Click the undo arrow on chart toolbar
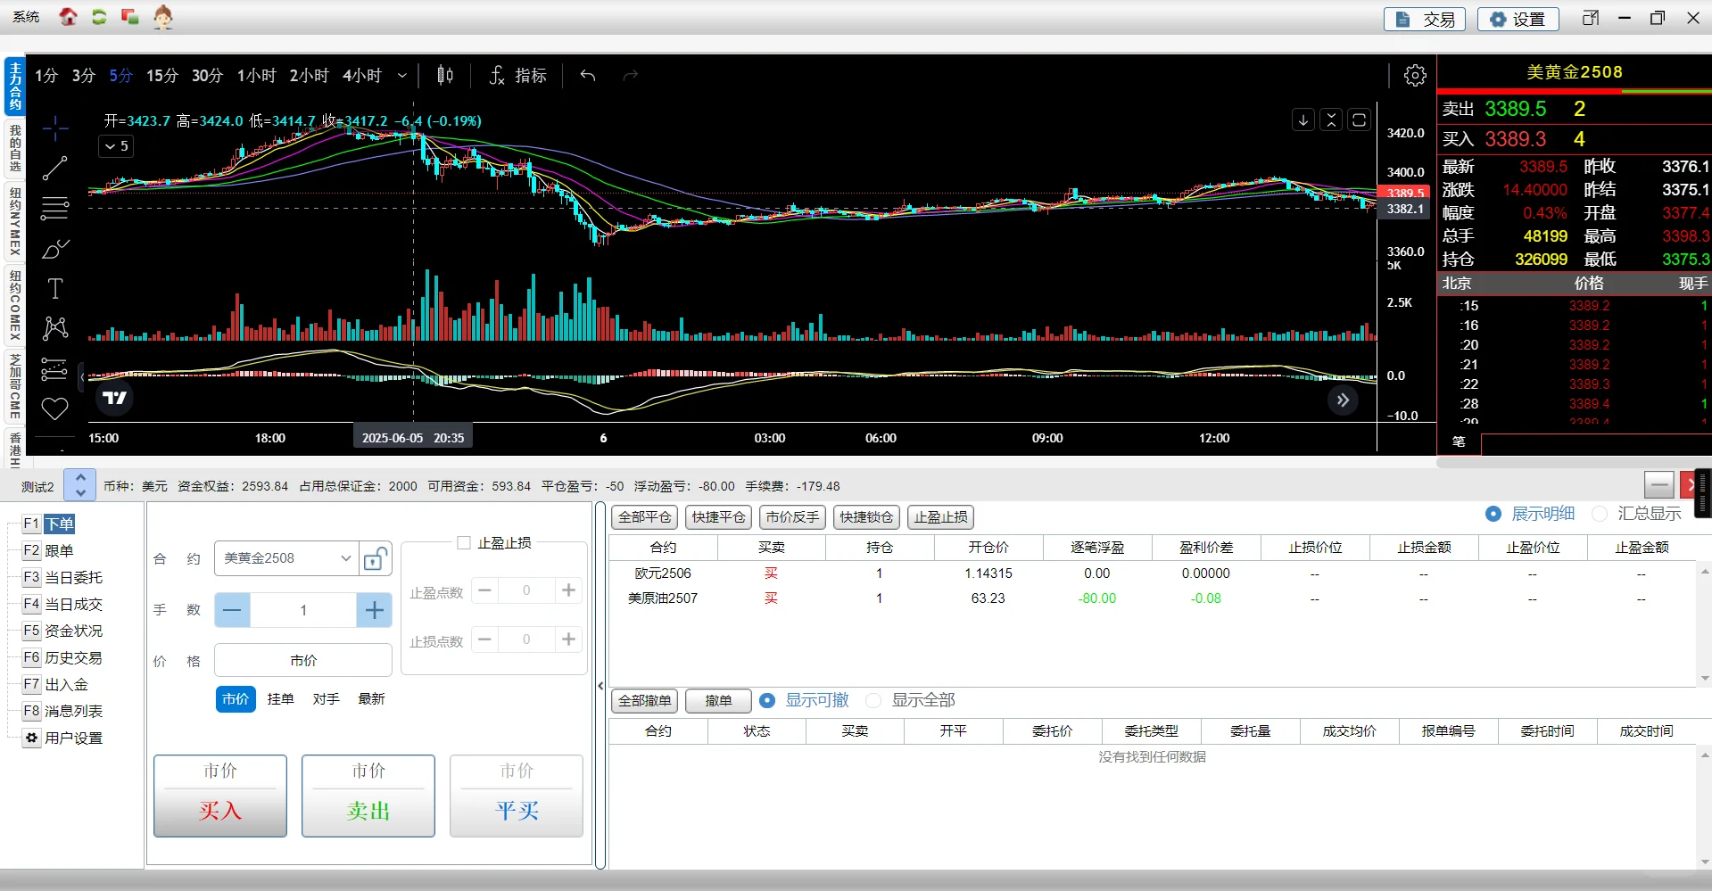1712x891 pixels. click(588, 76)
